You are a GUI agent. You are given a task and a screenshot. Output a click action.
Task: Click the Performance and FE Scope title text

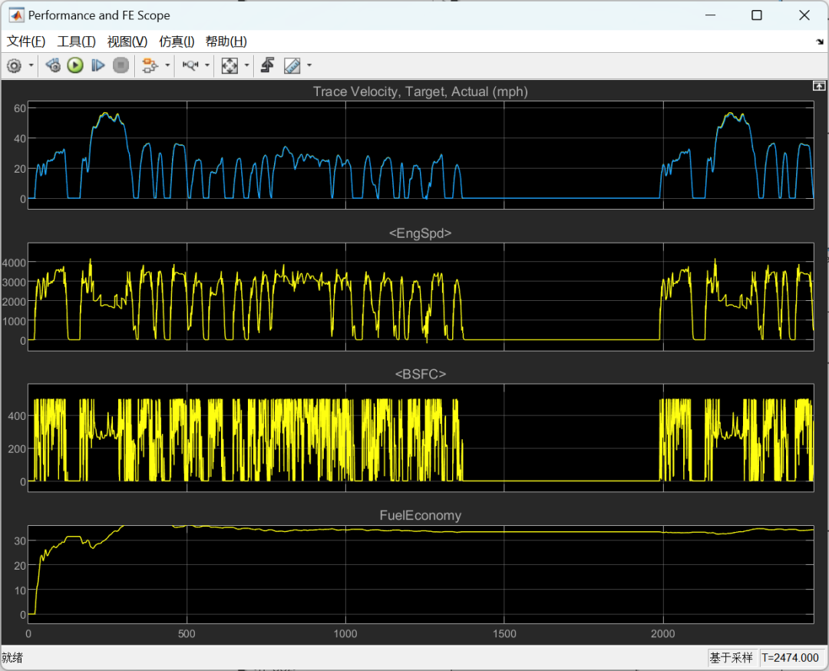(x=99, y=15)
